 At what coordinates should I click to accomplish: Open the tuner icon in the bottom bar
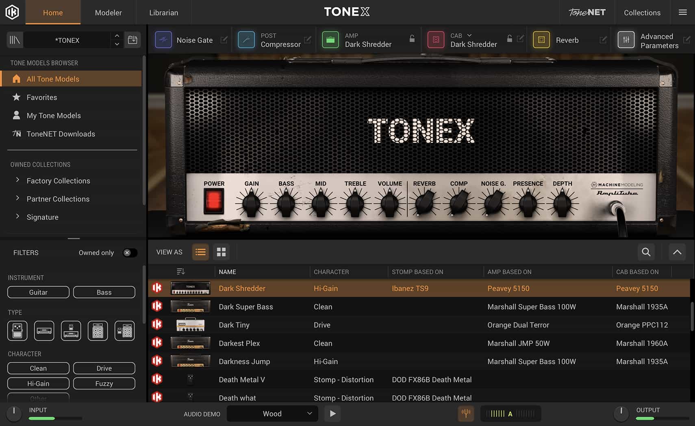(466, 413)
